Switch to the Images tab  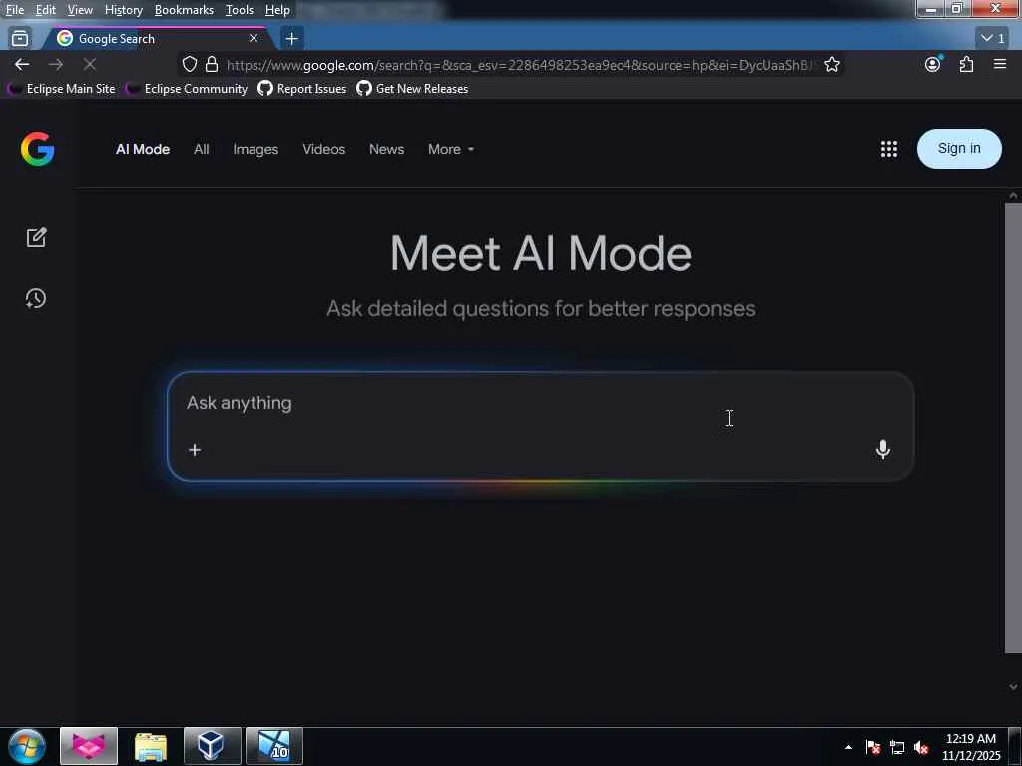255,150
